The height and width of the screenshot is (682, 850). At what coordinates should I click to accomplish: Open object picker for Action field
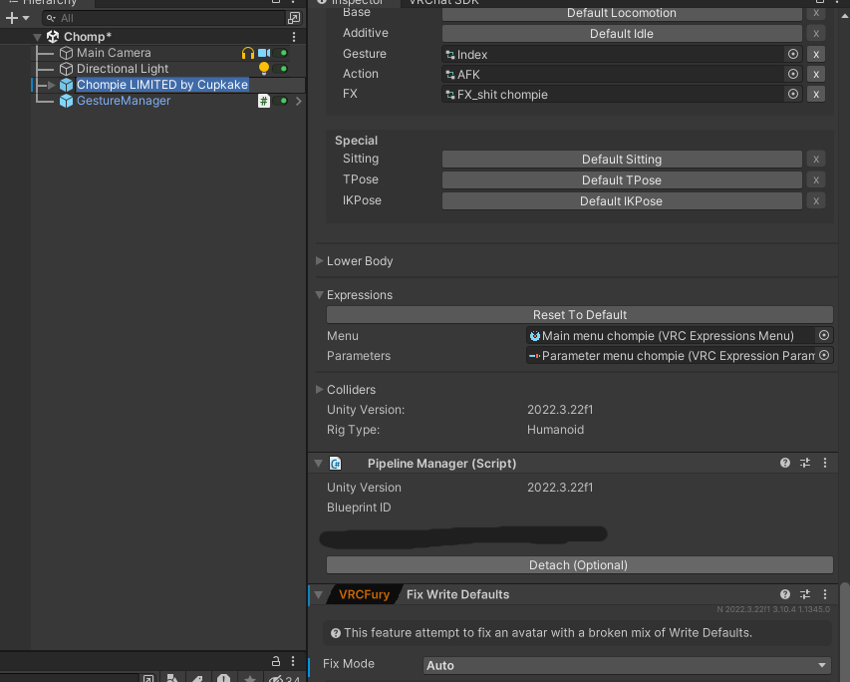click(x=793, y=74)
